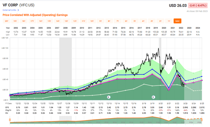
Task: Click the EPS value 3.35
Action: (x=152, y=108)
